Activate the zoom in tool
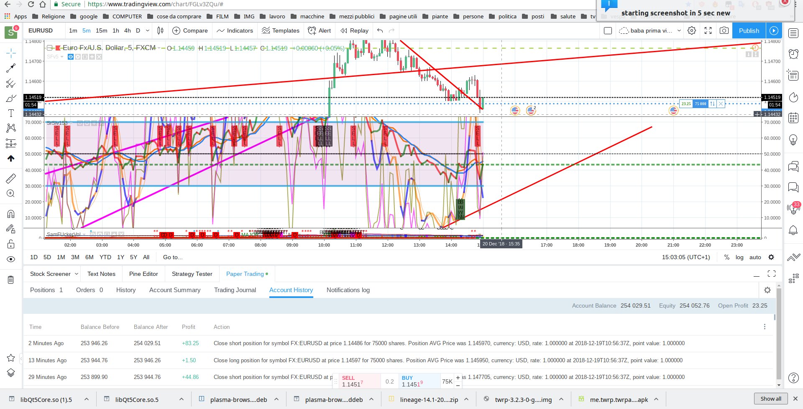 pos(11,194)
